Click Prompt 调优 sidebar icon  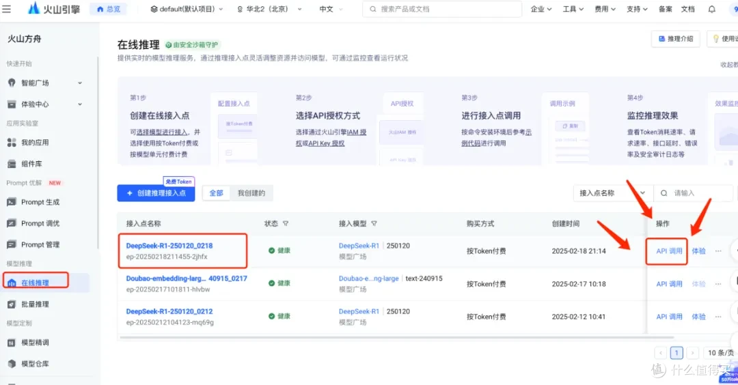pyautogui.click(x=12, y=223)
